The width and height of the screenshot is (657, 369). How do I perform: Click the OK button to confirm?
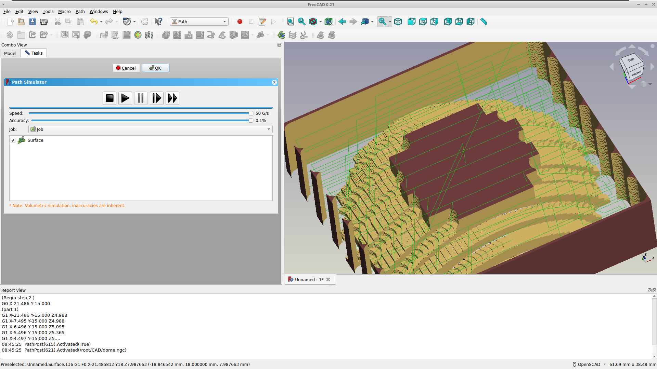click(x=156, y=68)
